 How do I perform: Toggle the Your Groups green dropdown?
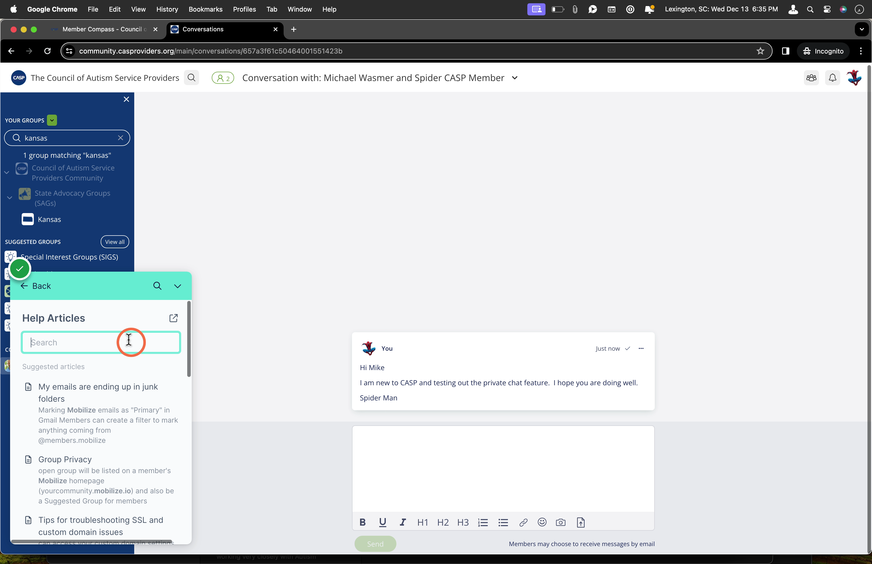tap(52, 120)
